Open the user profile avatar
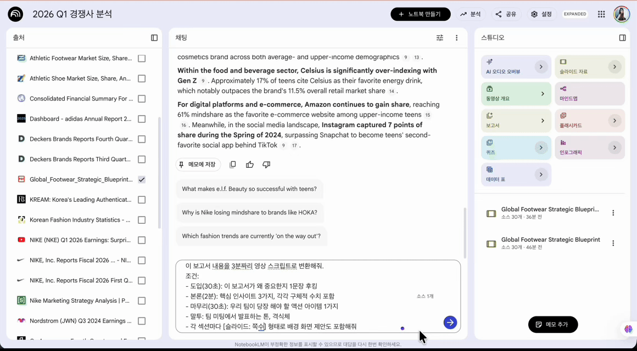This screenshot has height=351, width=637. pos(621,14)
